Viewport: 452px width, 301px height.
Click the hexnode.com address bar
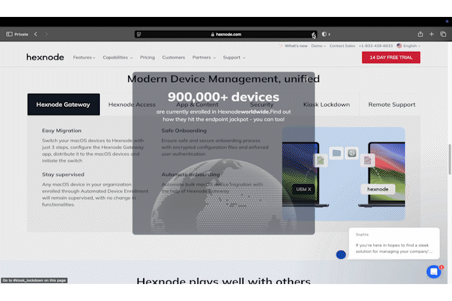226,34
